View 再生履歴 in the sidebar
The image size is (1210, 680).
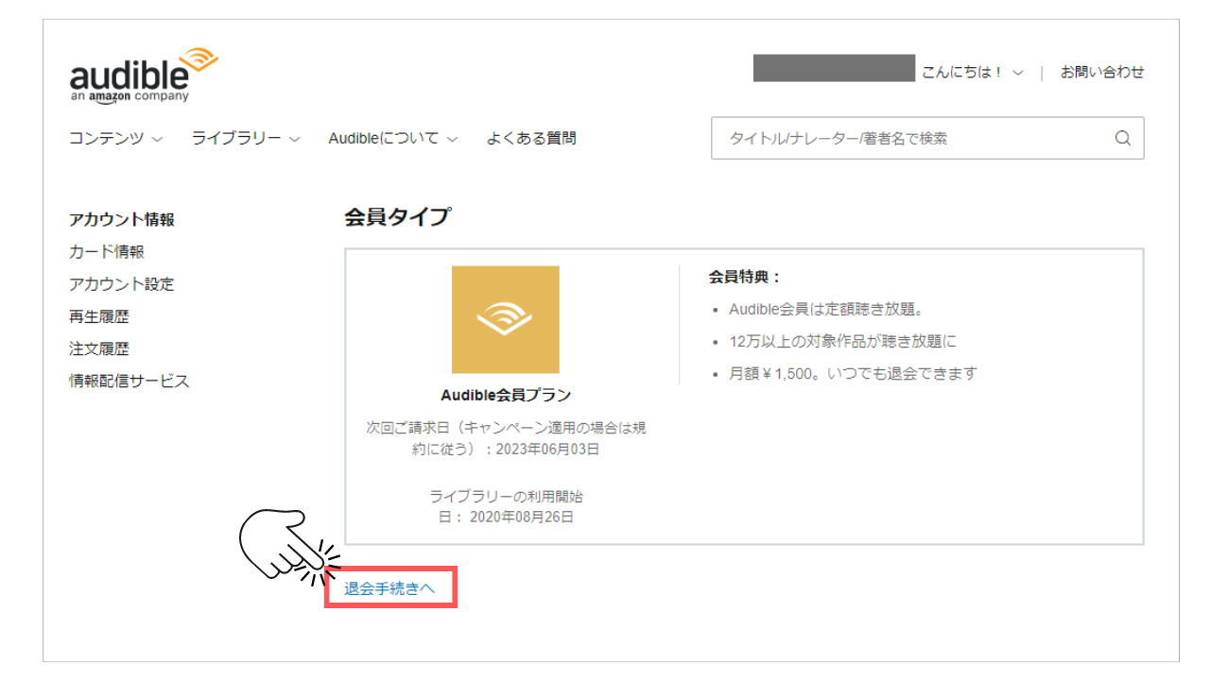(99, 316)
